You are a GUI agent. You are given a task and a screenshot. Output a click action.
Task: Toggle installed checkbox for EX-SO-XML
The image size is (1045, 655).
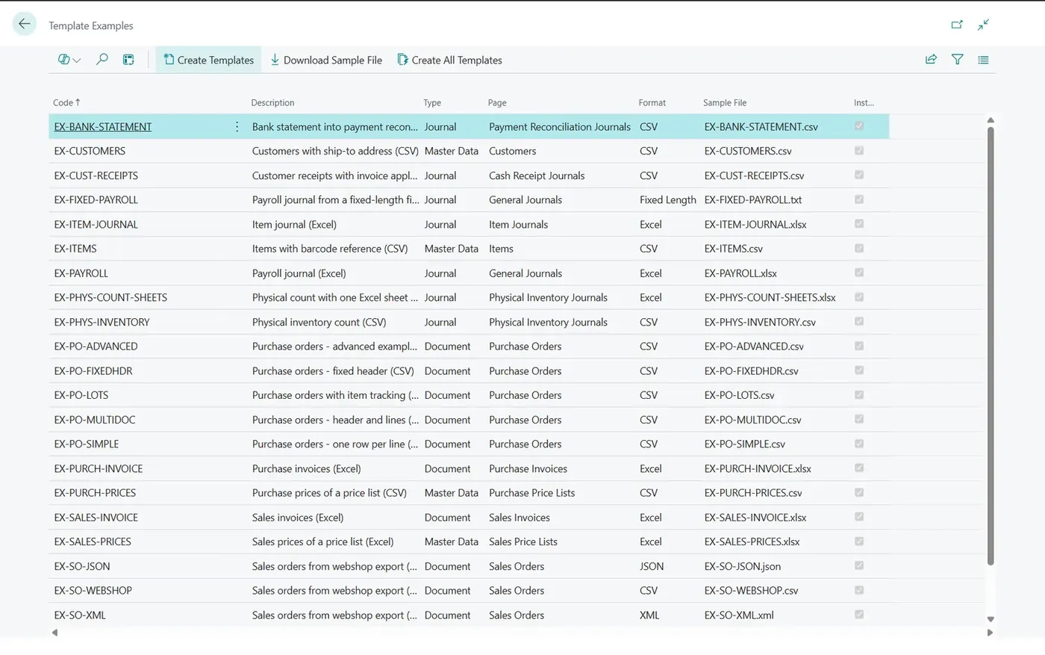pos(859,615)
